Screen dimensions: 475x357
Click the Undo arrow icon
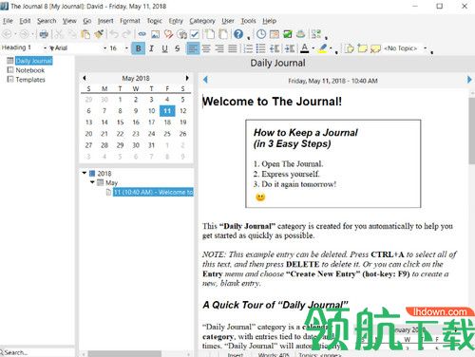click(x=114, y=34)
